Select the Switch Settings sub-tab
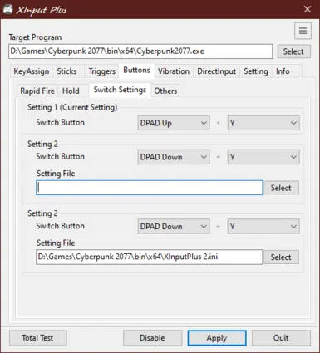The image size is (320, 353). tap(120, 90)
